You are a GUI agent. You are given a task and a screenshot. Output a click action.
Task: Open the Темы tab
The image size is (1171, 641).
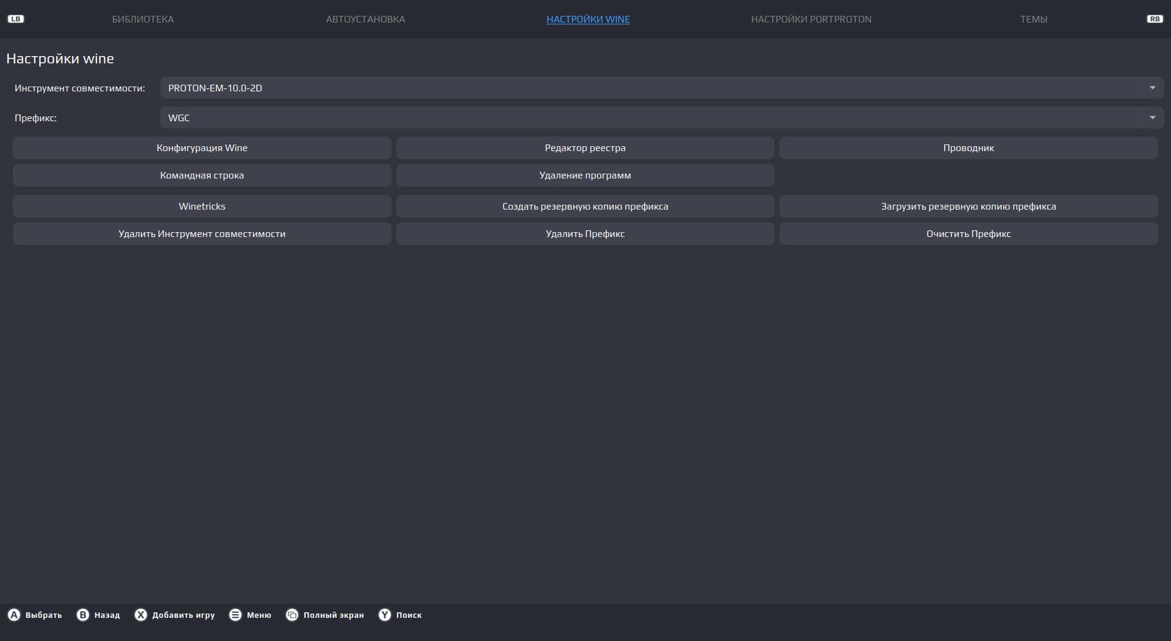(1034, 19)
